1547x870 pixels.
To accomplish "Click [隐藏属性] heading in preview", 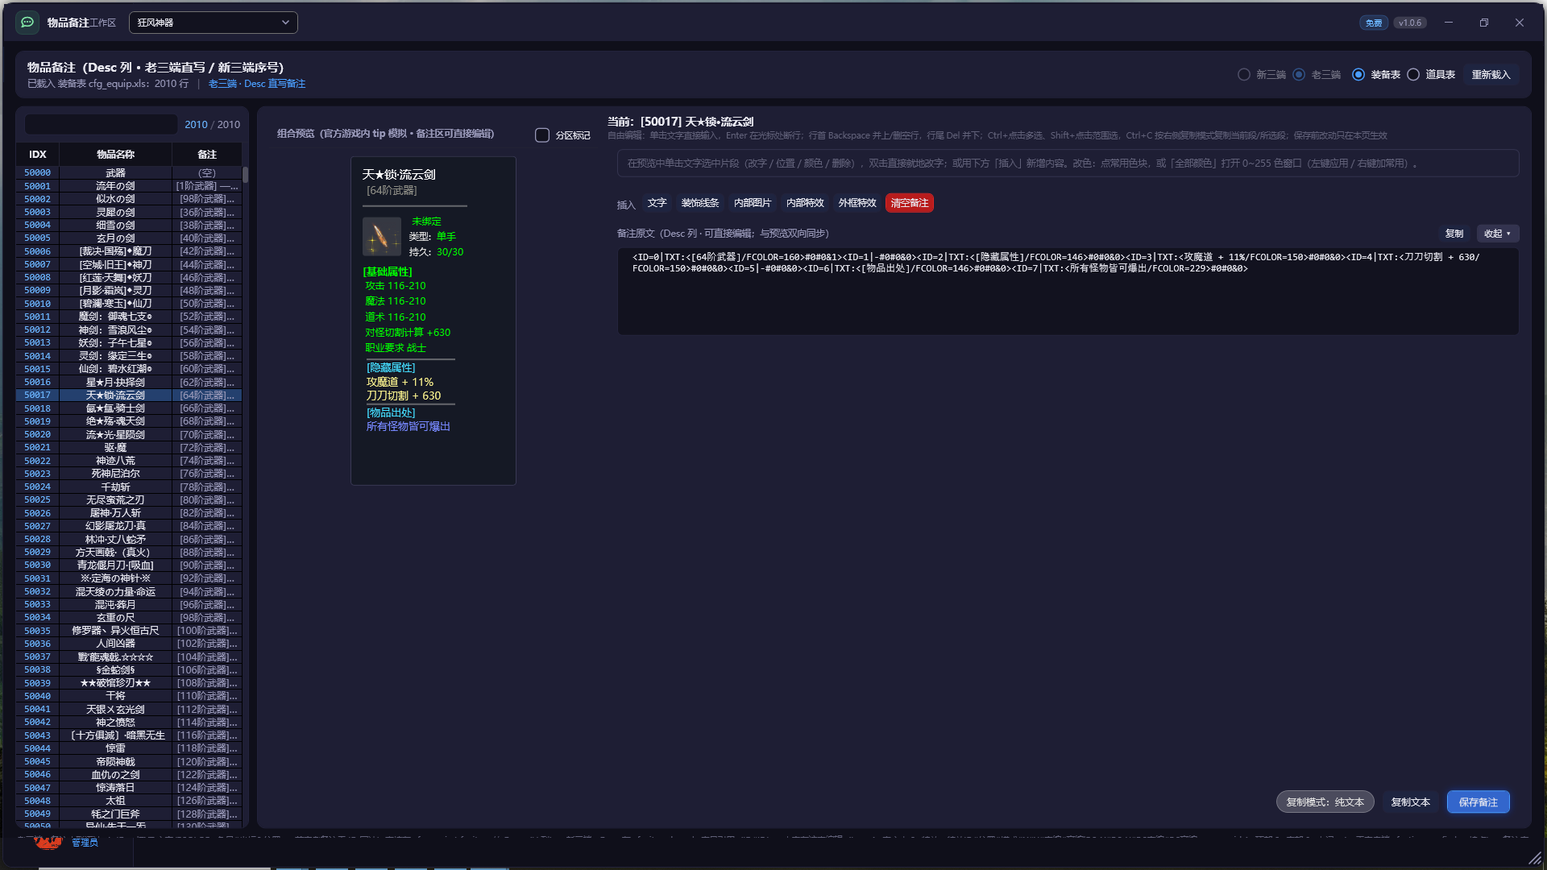I will pyautogui.click(x=391, y=367).
